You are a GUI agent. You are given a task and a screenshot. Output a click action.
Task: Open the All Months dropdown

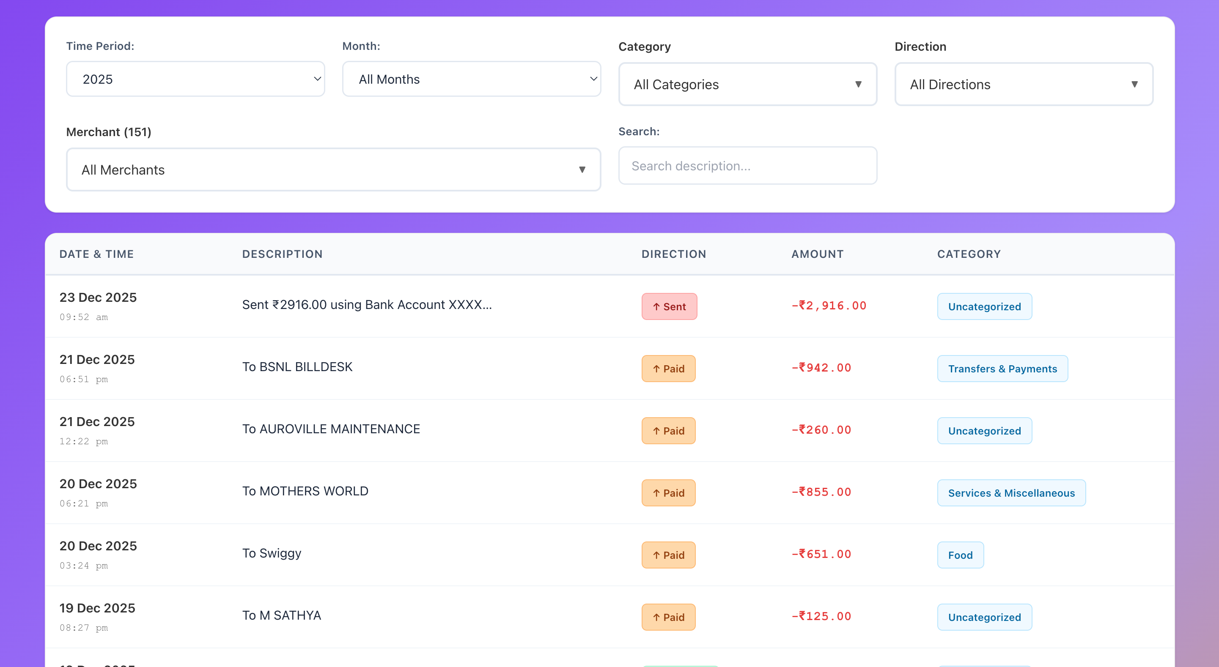[471, 79]
